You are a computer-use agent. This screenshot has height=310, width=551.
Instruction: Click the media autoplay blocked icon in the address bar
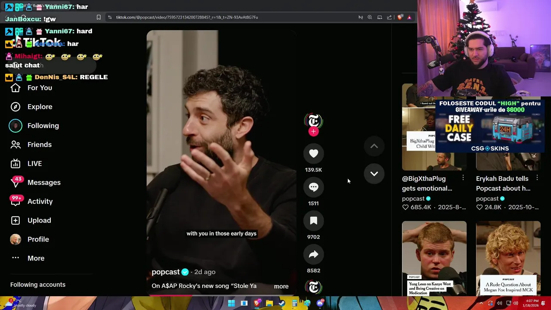tap(360, 17)
